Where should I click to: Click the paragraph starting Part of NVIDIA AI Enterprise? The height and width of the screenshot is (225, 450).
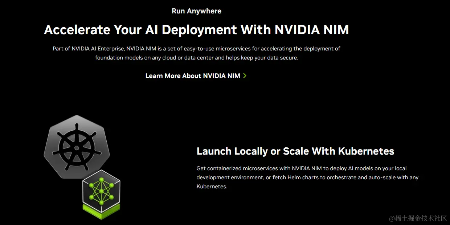[x=196, y=53]
